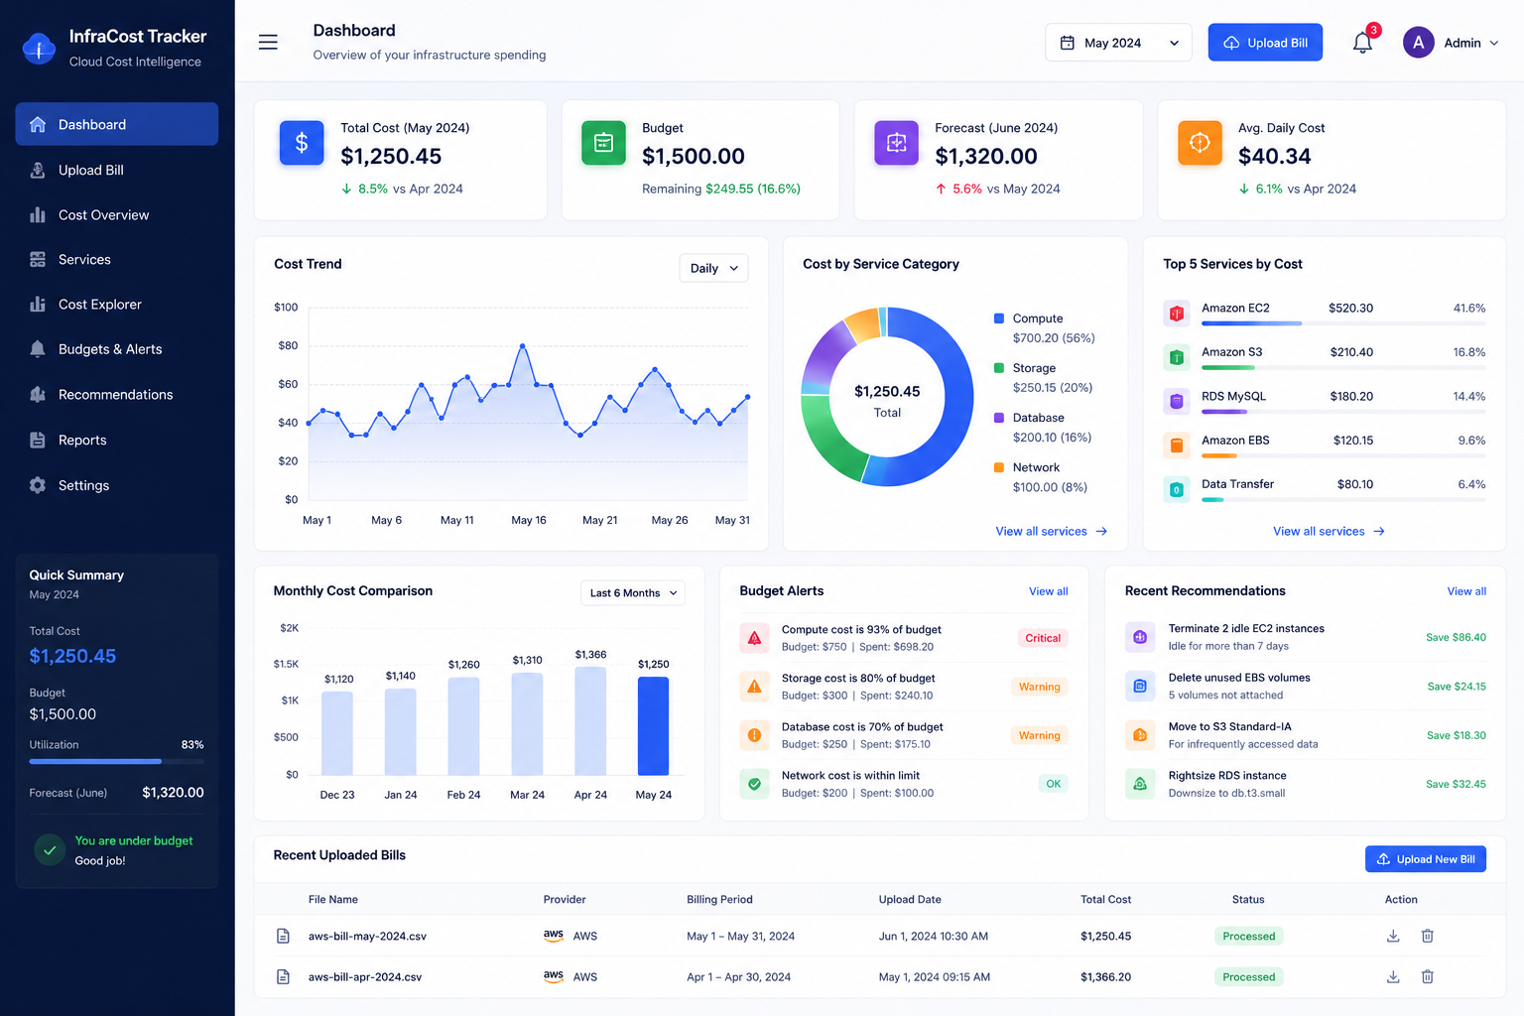This screenshot has width=1524, height=1016.
Task: Open View all in Recent Recommendations
Action: (1466, 591)
